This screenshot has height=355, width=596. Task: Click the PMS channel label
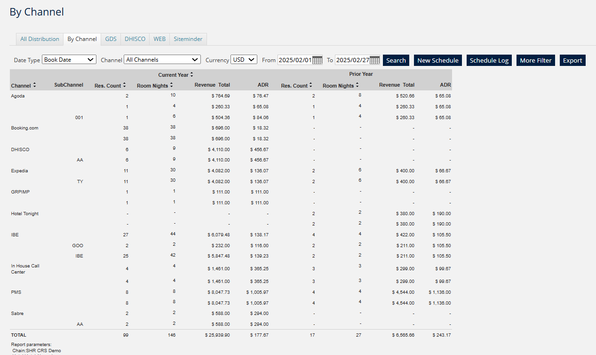[16, 292]
